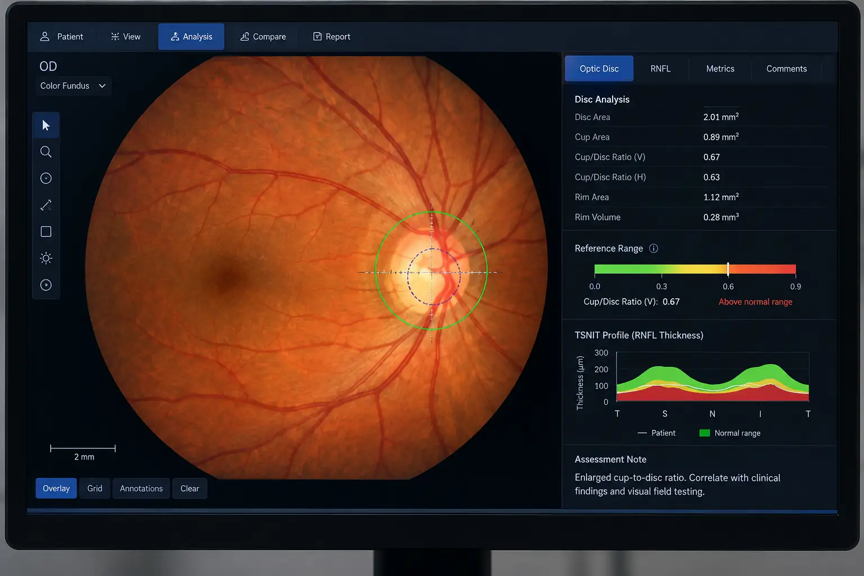Click the Cup/Disc Ratio (H) value 0.63
Viewport: 864px width, 576px height.
click(x=712, y=177)
